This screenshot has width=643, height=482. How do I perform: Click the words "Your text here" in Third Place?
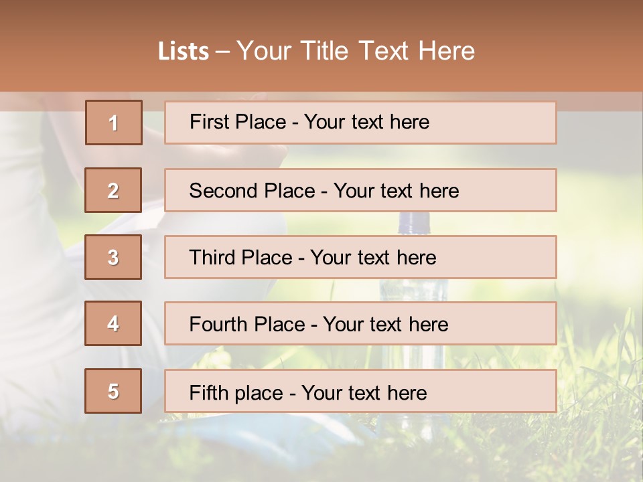coord(373,257)
